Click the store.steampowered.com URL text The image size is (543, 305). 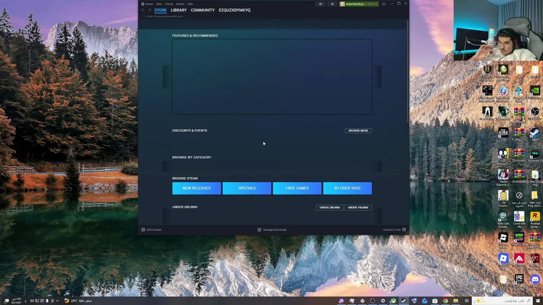pos(165,16)
